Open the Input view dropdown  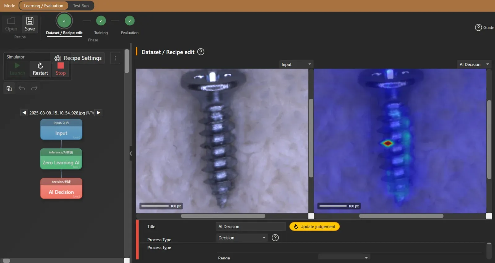(296, 64)
